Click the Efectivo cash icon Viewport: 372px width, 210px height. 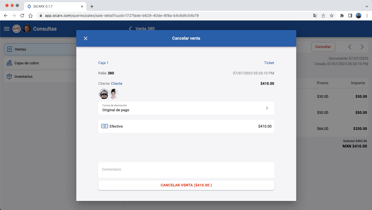(x=105, y=126)
